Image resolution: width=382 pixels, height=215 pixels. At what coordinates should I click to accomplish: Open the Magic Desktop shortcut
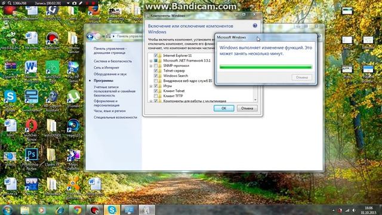(73, 159)
